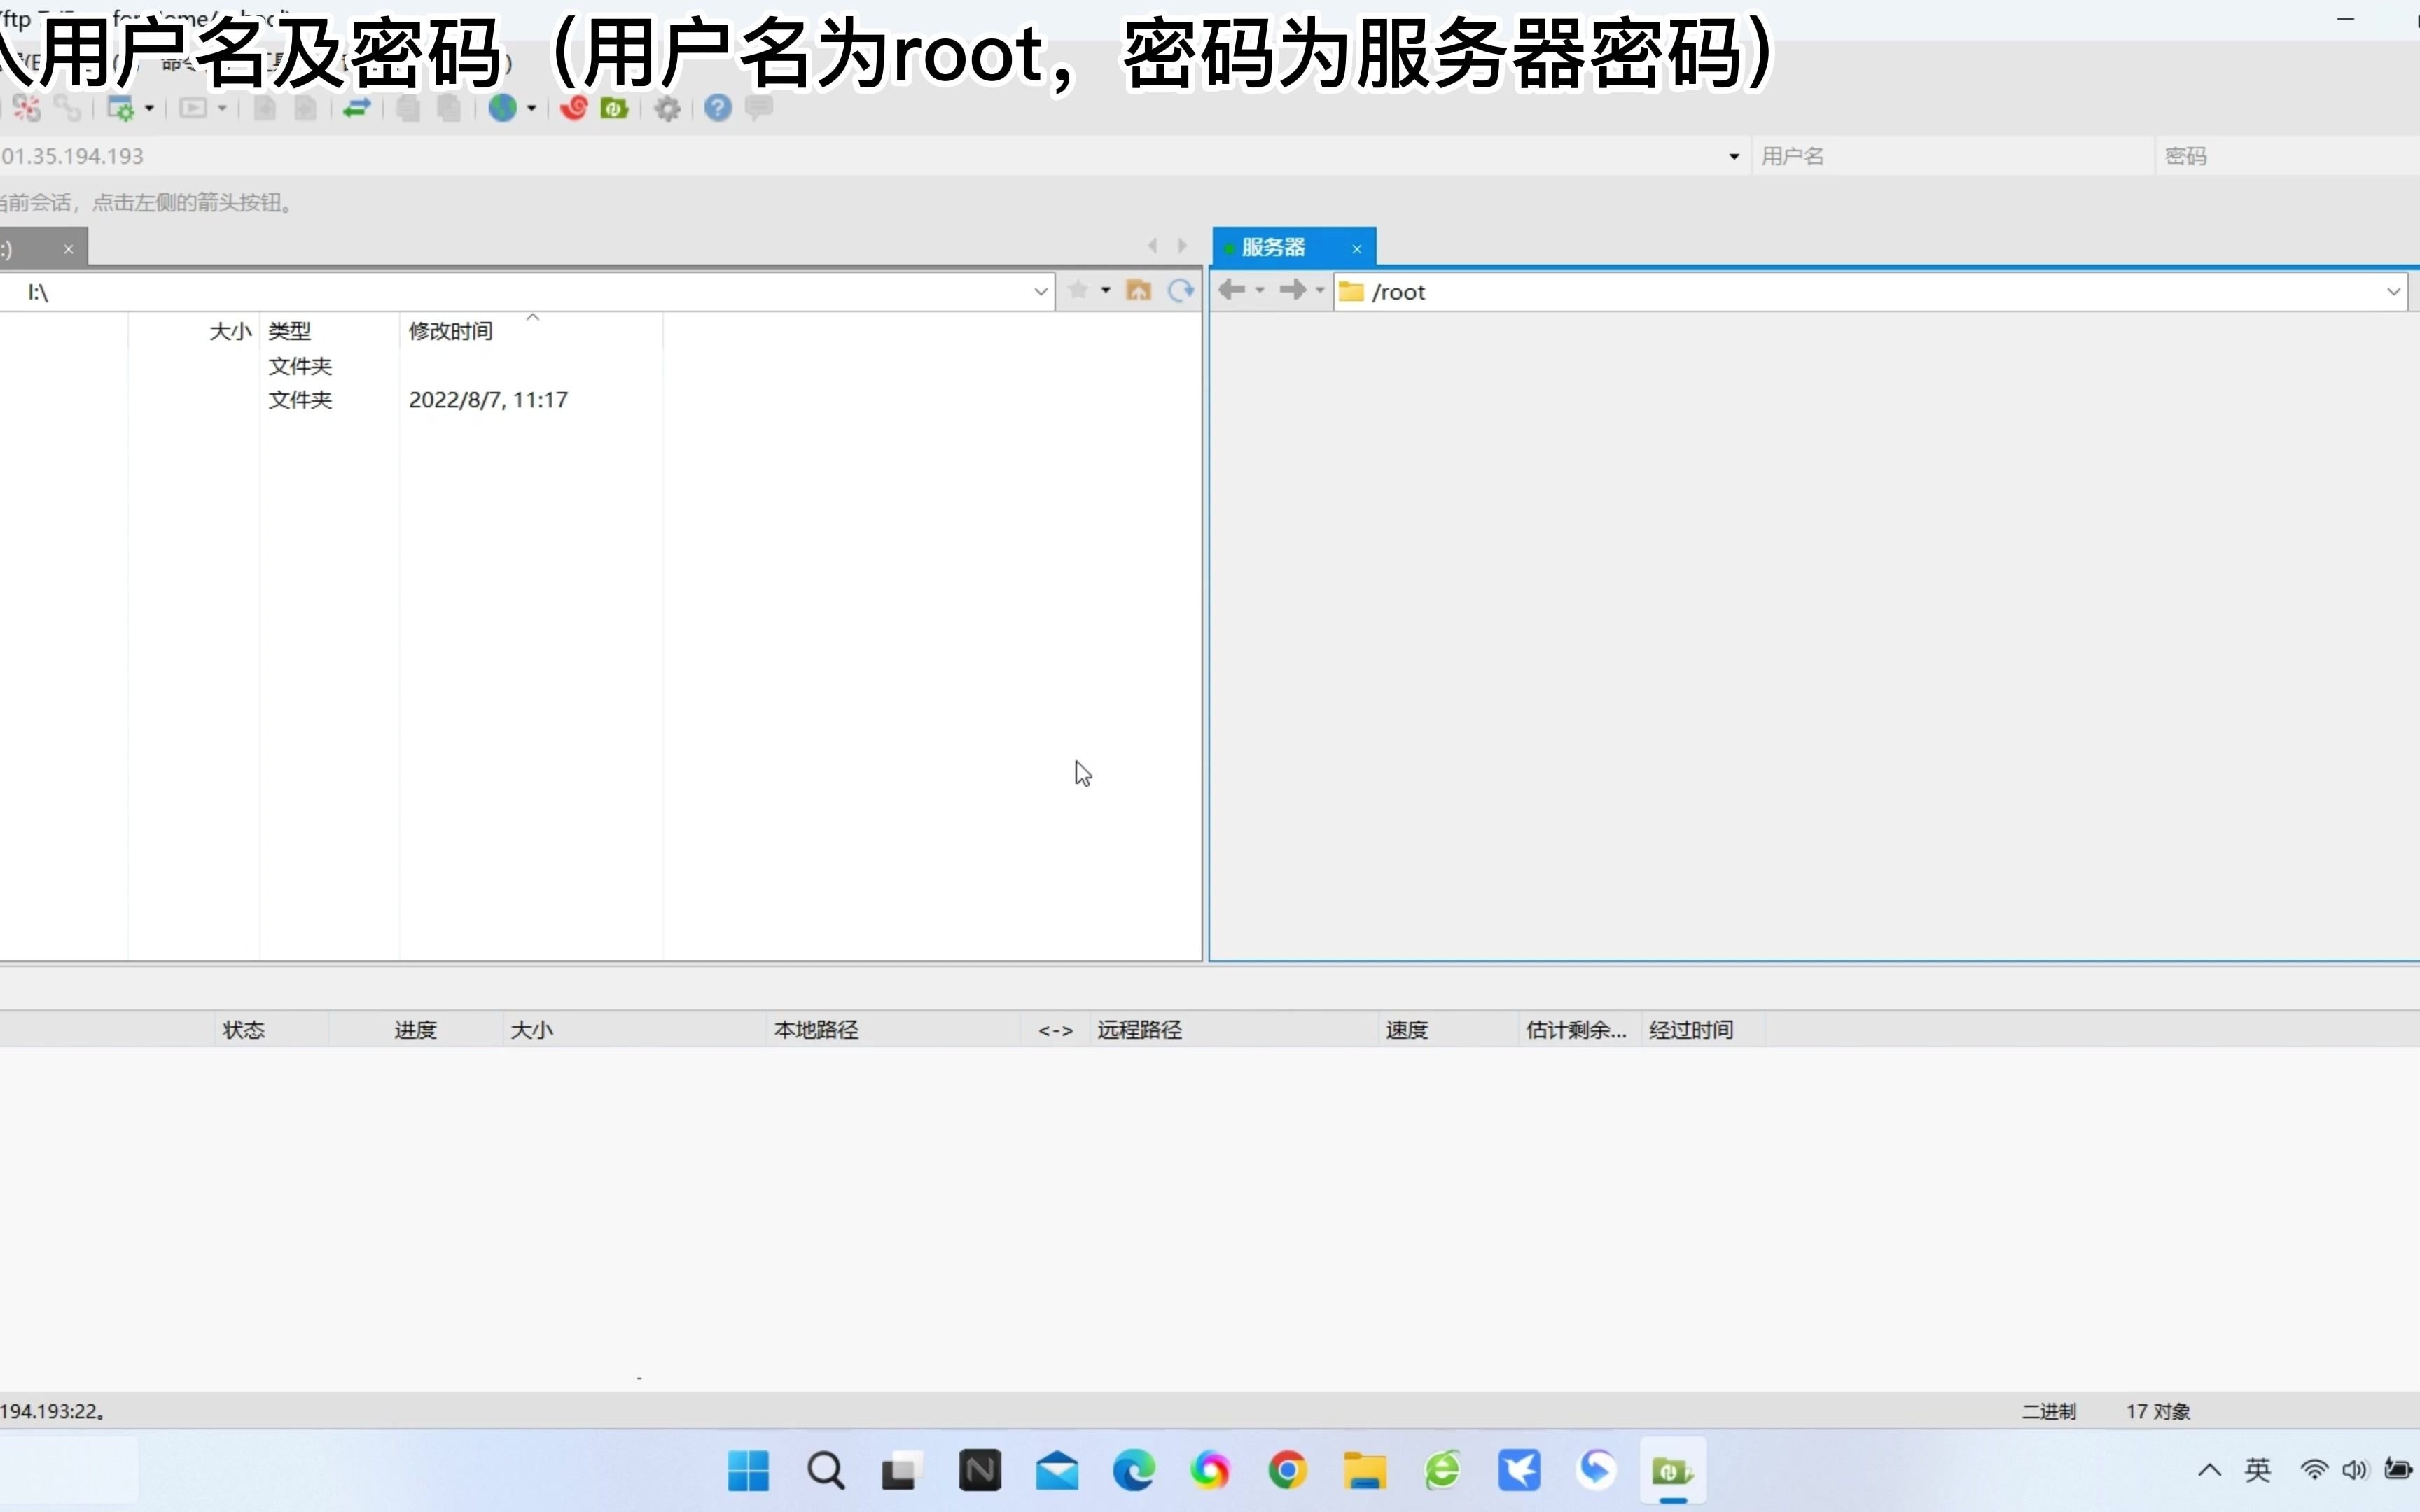Click the Xftp taskbar icon
The width and height of the screenshot is (2420, 1512).
(x=1673, y=1470)
